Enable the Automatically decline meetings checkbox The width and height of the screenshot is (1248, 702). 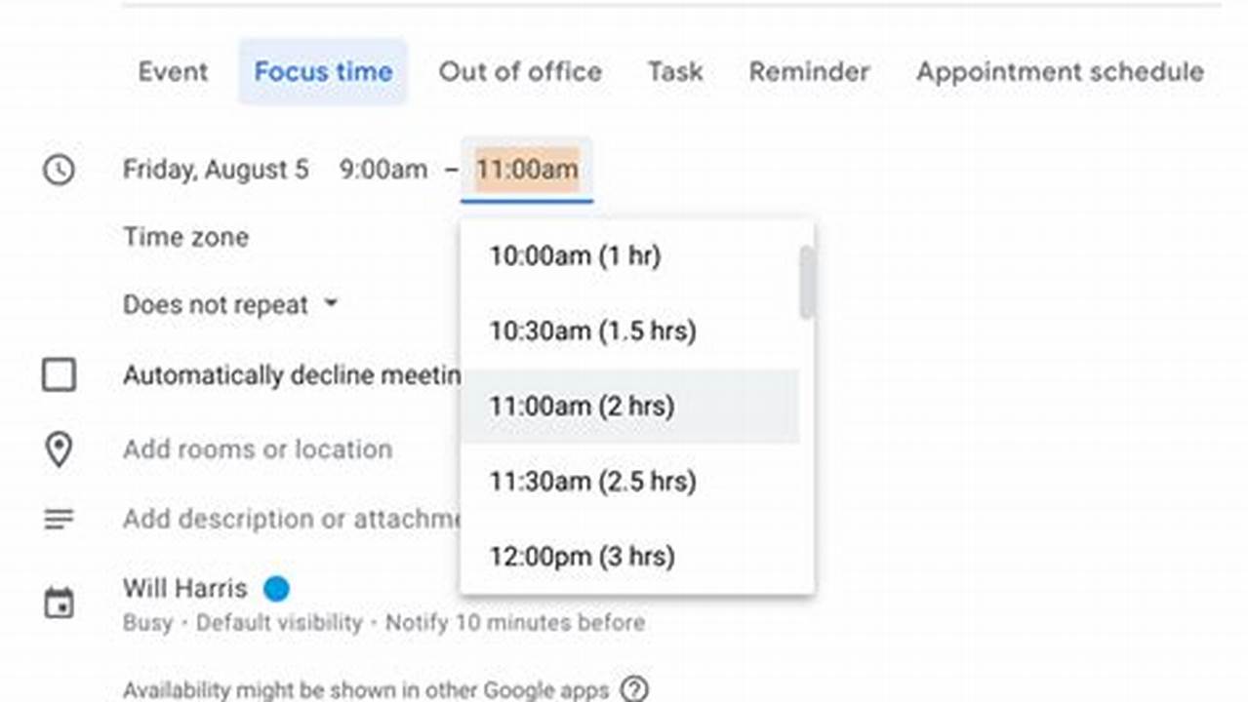pos(59,375)
